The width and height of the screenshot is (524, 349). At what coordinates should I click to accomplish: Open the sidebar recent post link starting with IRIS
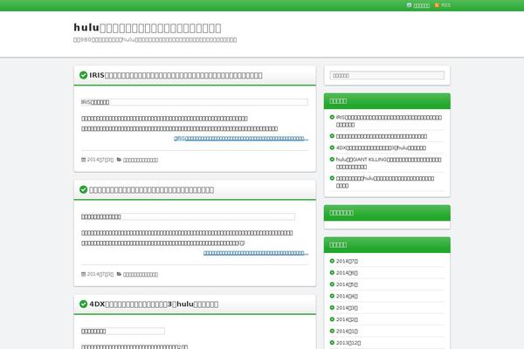(x=389, y=121)
